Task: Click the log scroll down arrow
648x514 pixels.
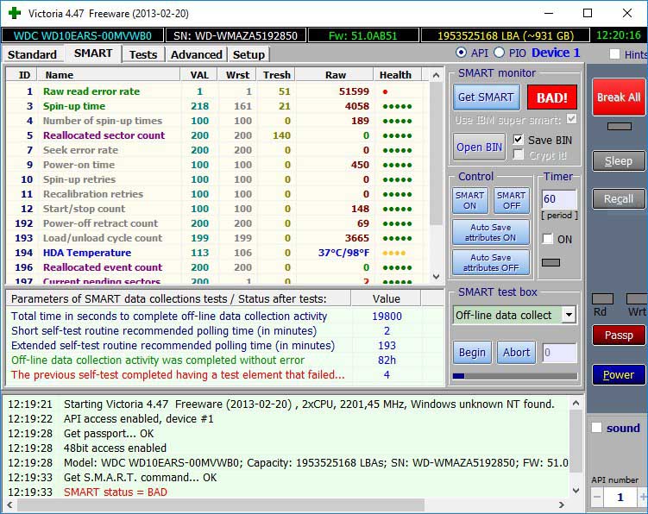Action: pyautogui.click(x=576, y=491)
